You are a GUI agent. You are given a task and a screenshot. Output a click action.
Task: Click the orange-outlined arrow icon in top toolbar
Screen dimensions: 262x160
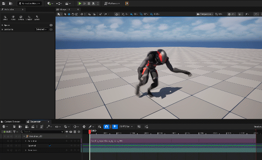pos(127,3)
